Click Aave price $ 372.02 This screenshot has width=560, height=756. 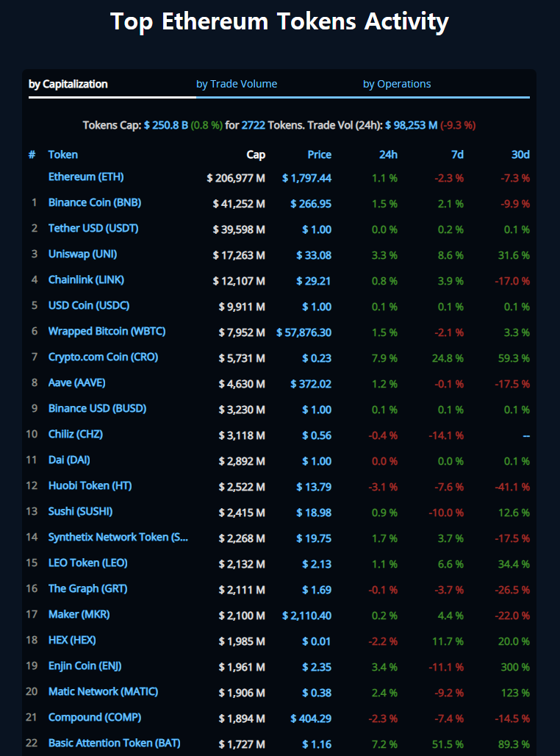311,384
